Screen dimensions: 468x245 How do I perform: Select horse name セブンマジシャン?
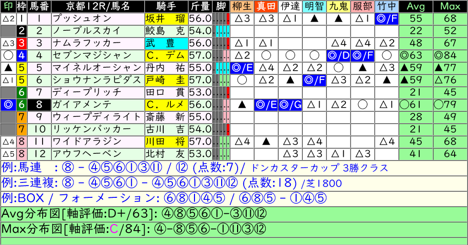[98, 55]
